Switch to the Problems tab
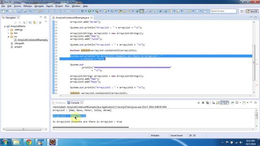Screen dimensions: 260x146 [x=59, y=103]
